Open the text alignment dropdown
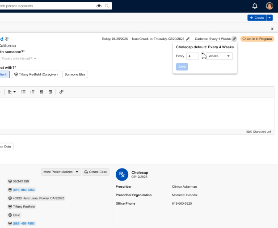 12,92
